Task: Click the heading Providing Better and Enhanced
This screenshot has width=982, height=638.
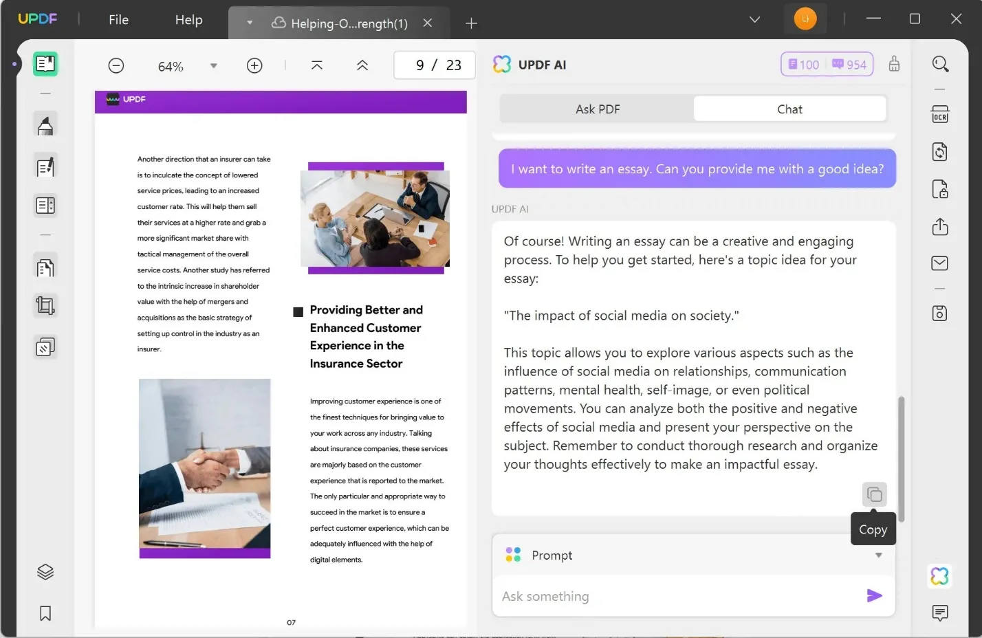Action: [x=366, y=336]
